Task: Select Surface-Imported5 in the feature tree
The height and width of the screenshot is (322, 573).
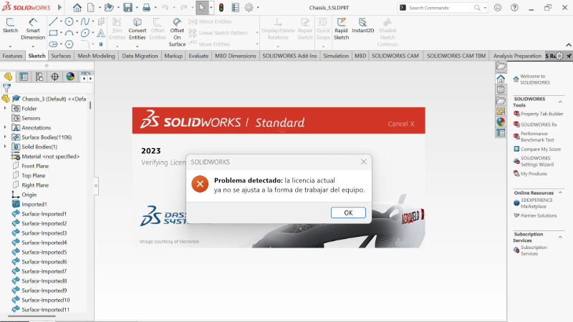Action: pyautogui.click(x=44, y=252)
